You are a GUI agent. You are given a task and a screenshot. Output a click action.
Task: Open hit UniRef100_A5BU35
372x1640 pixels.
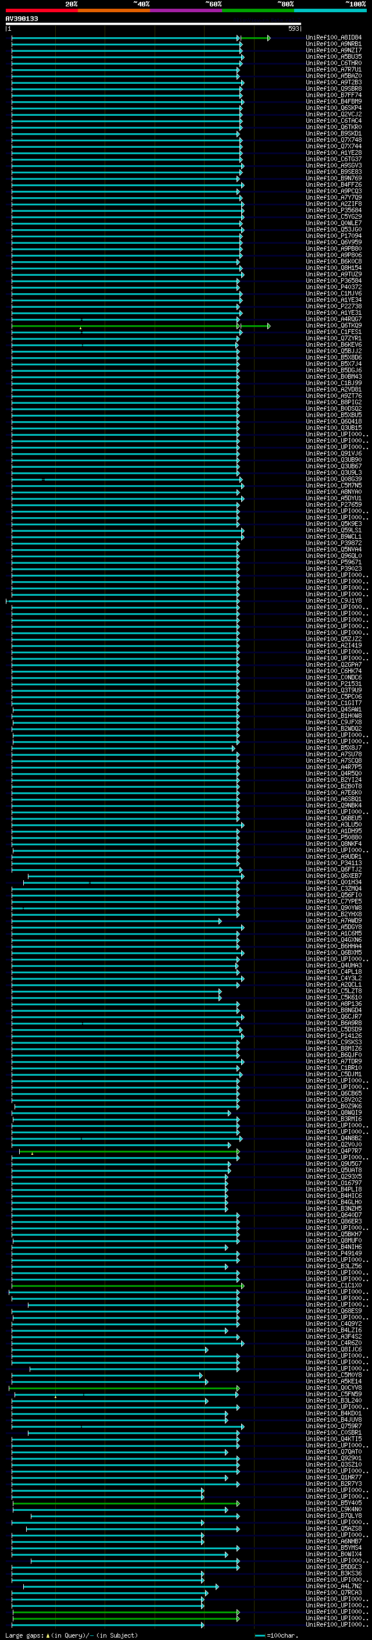334,56
